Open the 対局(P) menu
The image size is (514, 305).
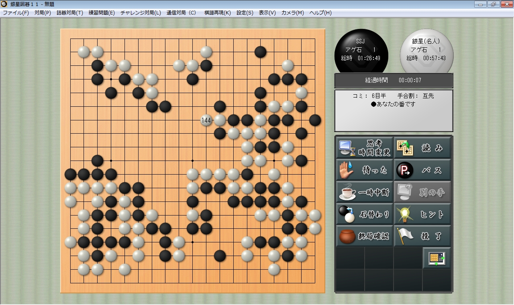point(43,12)
